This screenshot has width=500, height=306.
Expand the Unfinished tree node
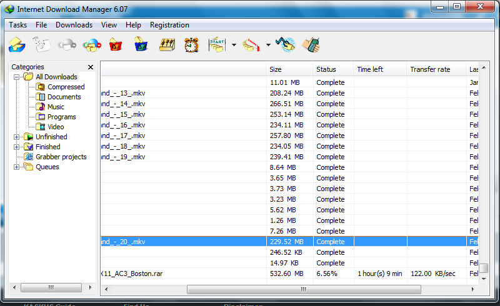(17, 137)
